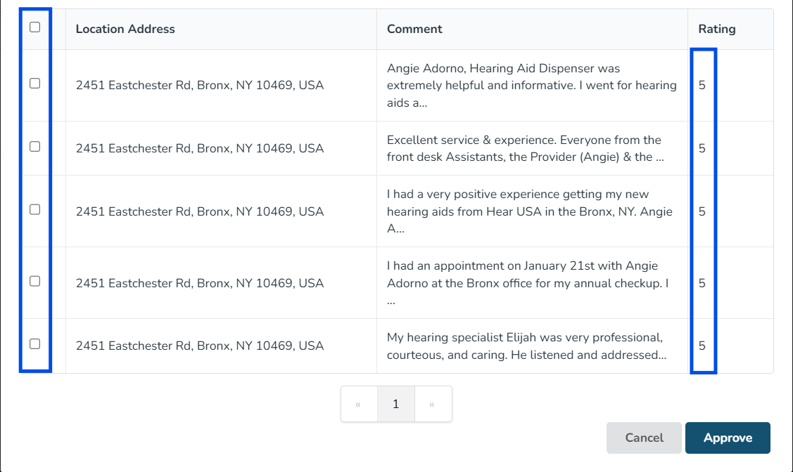
Task: Select page 1 in the pagination
Action: 395,405
